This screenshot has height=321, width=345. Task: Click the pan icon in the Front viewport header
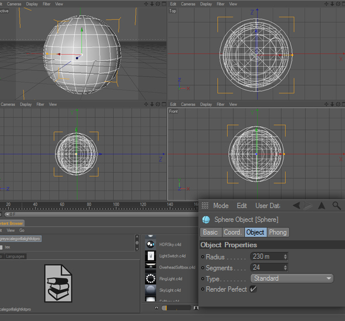tap(326, 104)
